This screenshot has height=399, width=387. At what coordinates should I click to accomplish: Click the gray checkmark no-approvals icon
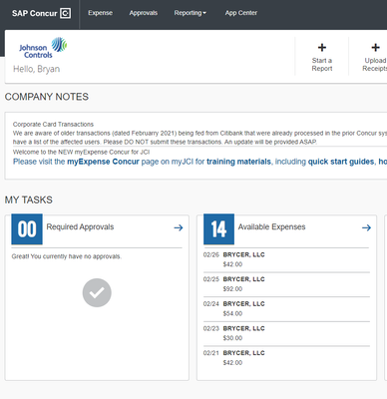(x=97, y=292)
